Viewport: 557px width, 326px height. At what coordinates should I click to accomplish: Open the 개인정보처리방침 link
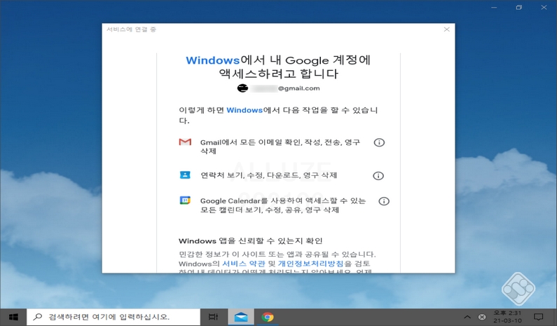311,264
